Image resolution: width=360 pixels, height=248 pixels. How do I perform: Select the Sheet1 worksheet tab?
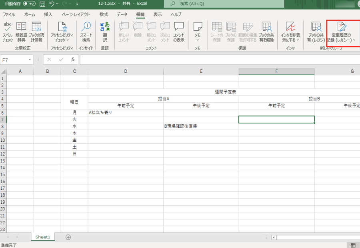point(43,237)
